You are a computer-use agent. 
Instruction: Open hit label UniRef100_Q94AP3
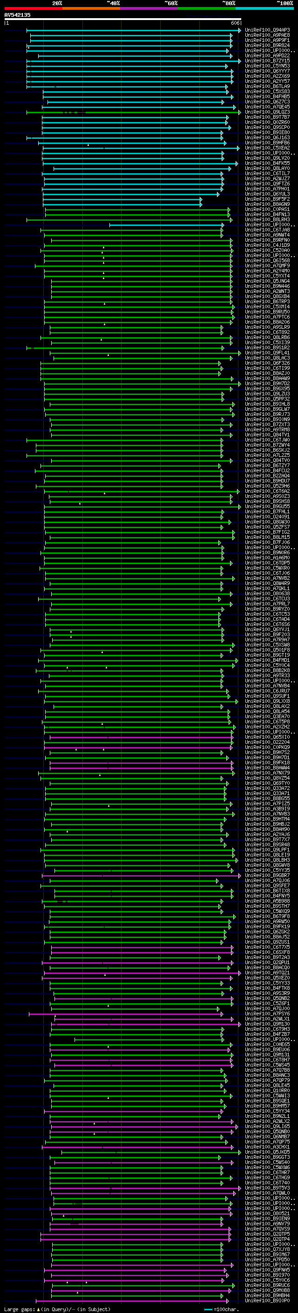pos(267,30)
